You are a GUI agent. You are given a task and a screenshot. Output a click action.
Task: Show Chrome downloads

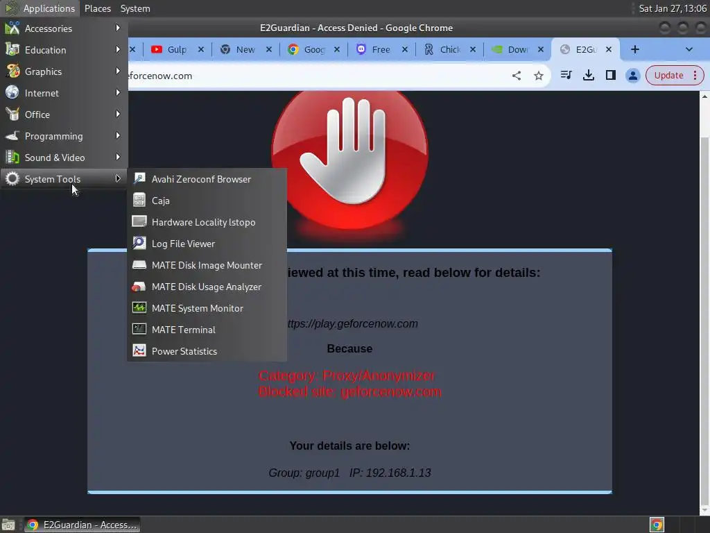(x=588, y=75)
